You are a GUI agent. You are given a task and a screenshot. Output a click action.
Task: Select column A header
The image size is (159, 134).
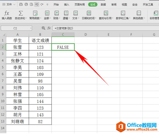click(x=18, y=35)
